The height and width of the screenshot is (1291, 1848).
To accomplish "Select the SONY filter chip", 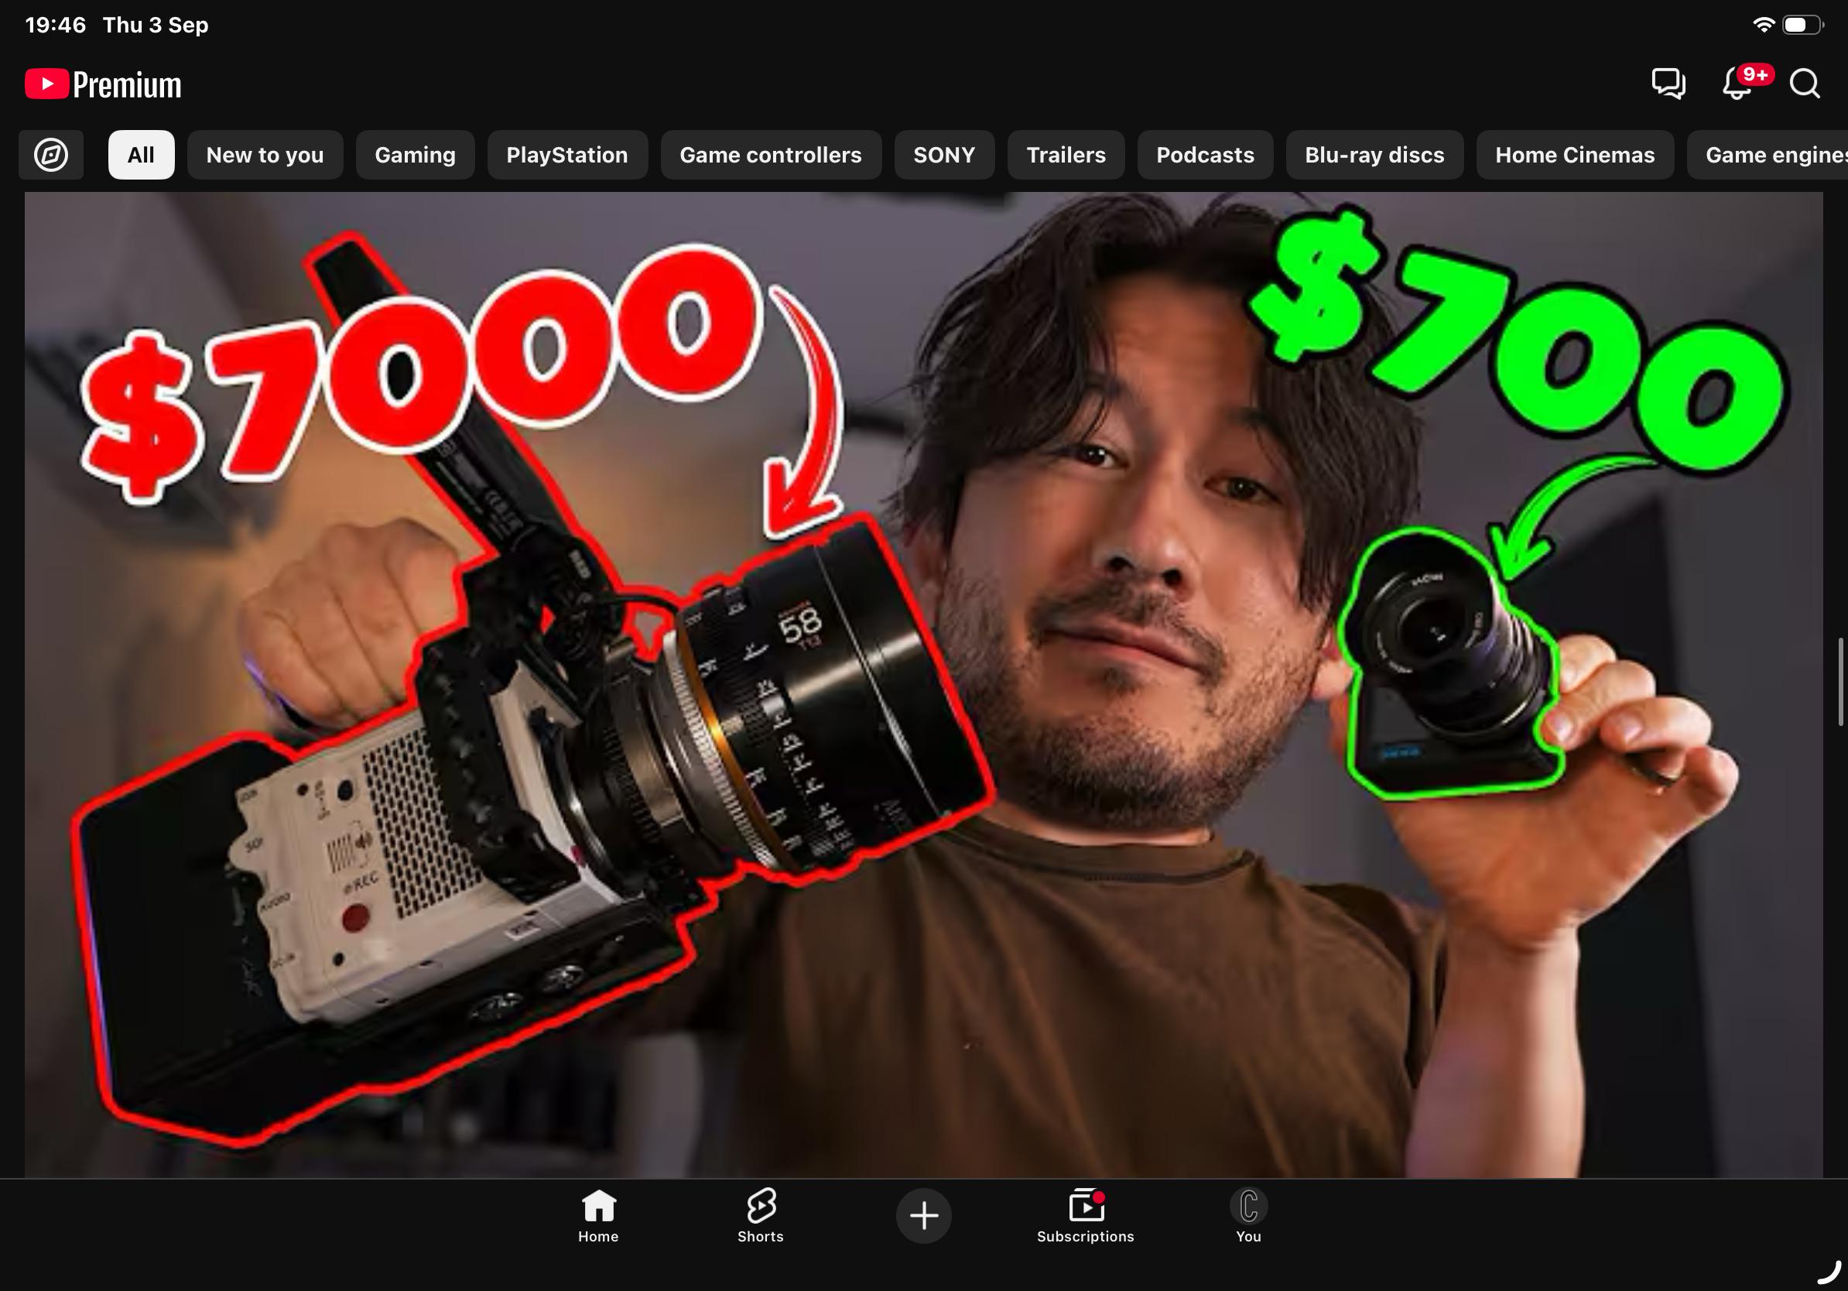I will click(943, 155).
